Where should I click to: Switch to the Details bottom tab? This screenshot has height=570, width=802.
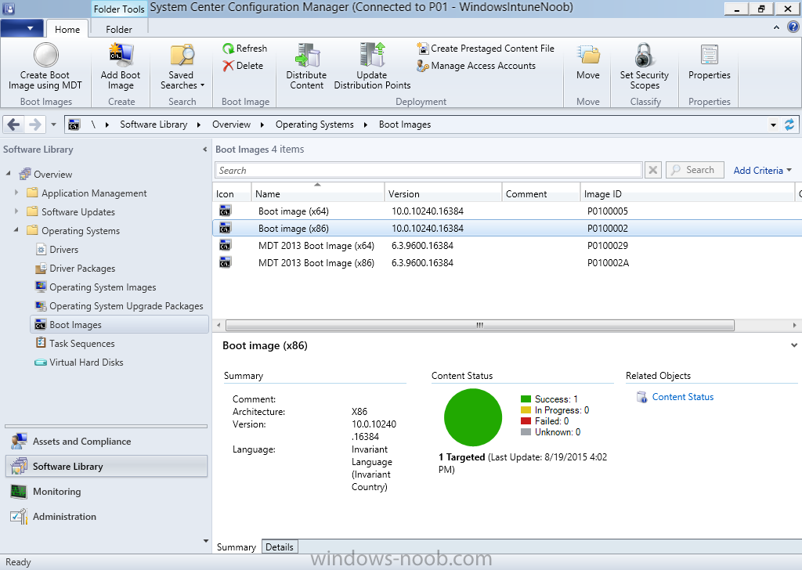pos(280,547)
